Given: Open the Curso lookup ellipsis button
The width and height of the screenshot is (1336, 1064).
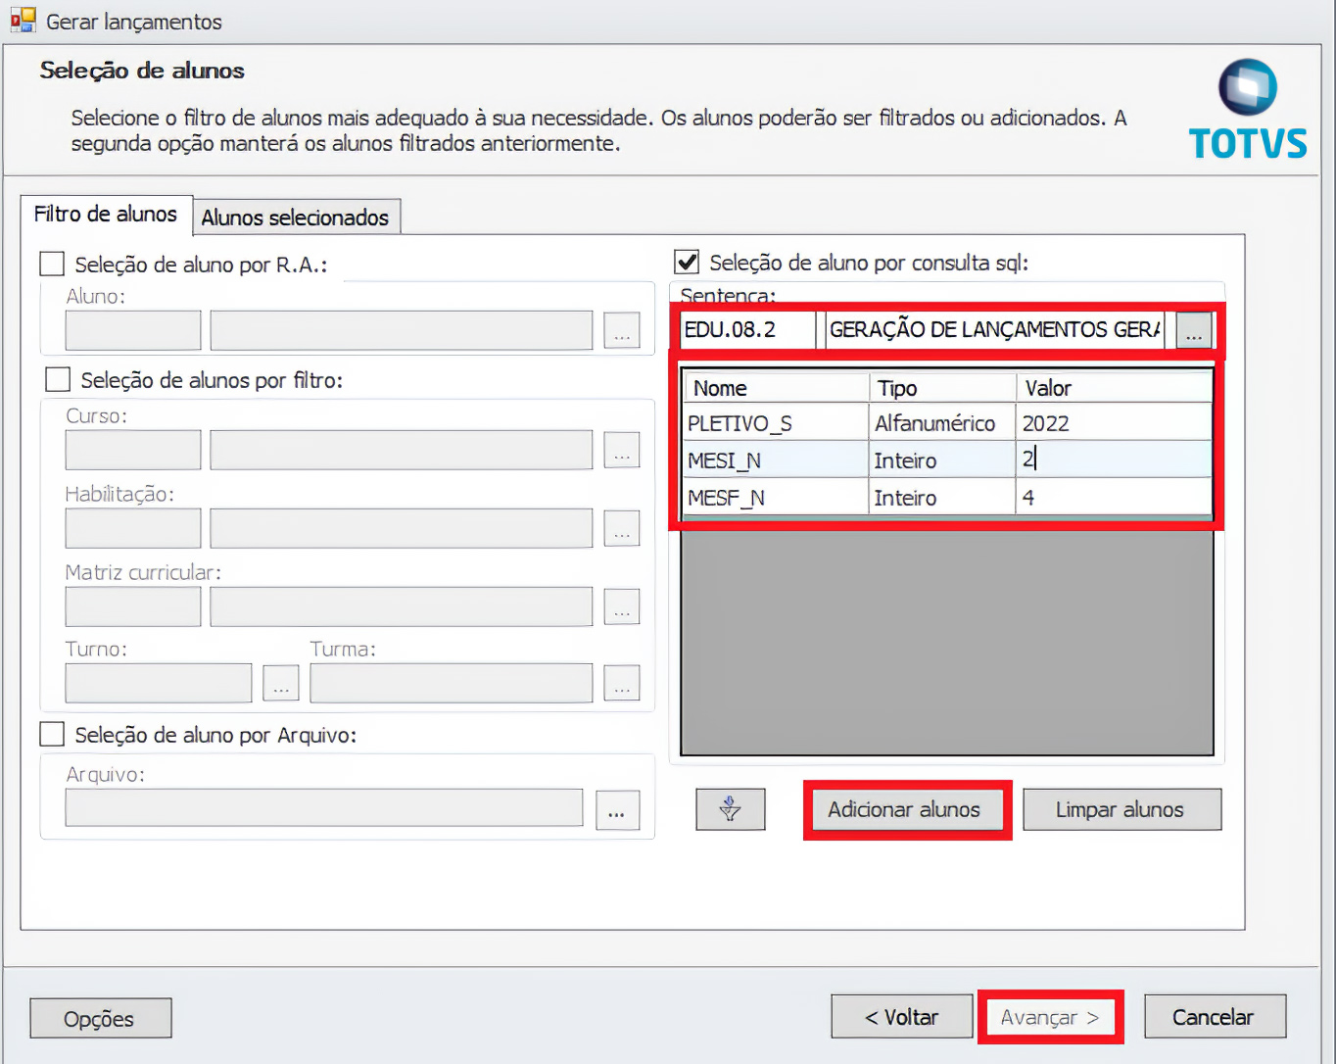Looking at the screenshot, I should pos(621,450).
